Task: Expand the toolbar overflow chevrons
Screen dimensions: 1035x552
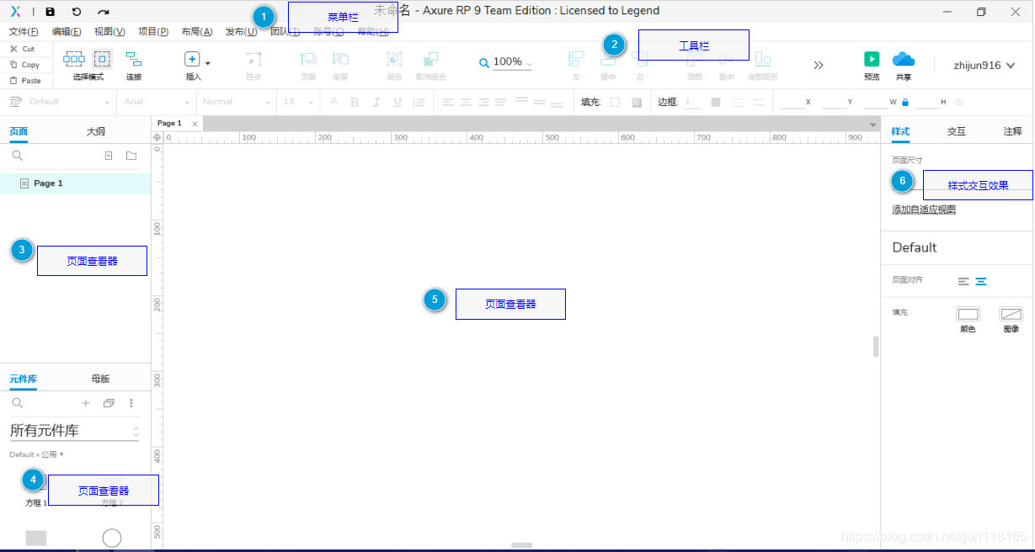Action: click(x=819, y=65)
